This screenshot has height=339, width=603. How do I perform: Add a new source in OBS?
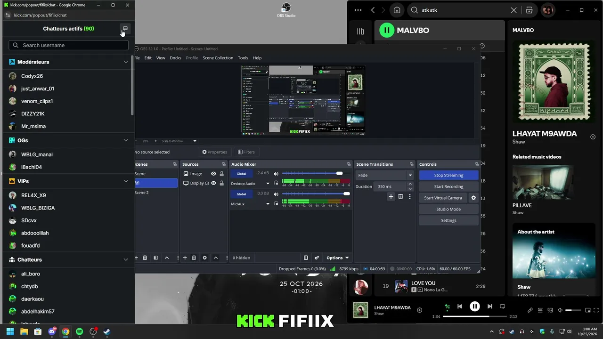(185, 258)
